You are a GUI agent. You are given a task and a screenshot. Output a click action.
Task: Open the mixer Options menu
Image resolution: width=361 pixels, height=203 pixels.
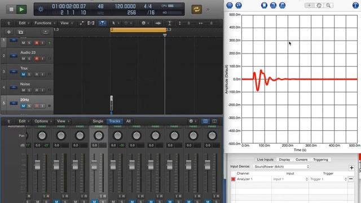43,121
